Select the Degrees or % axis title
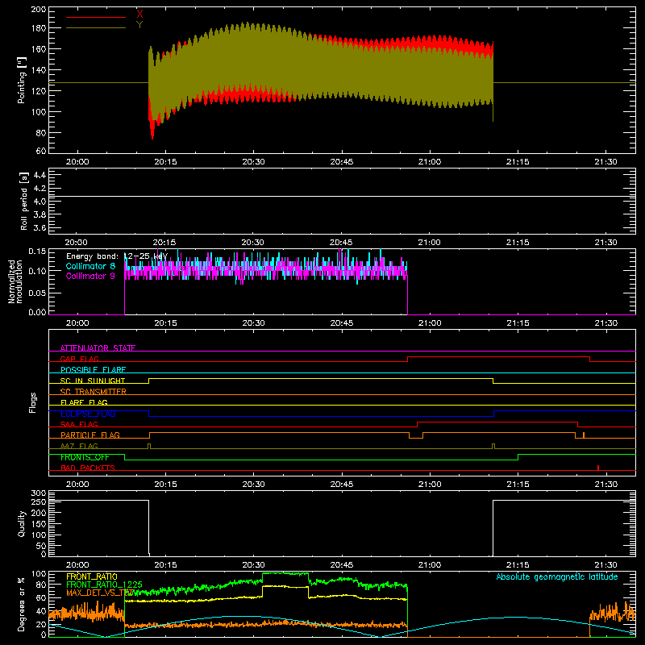This screenshot has width=645, height=645. (22, 604)
